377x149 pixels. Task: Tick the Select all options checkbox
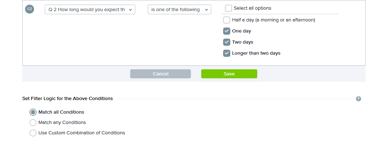228,8
